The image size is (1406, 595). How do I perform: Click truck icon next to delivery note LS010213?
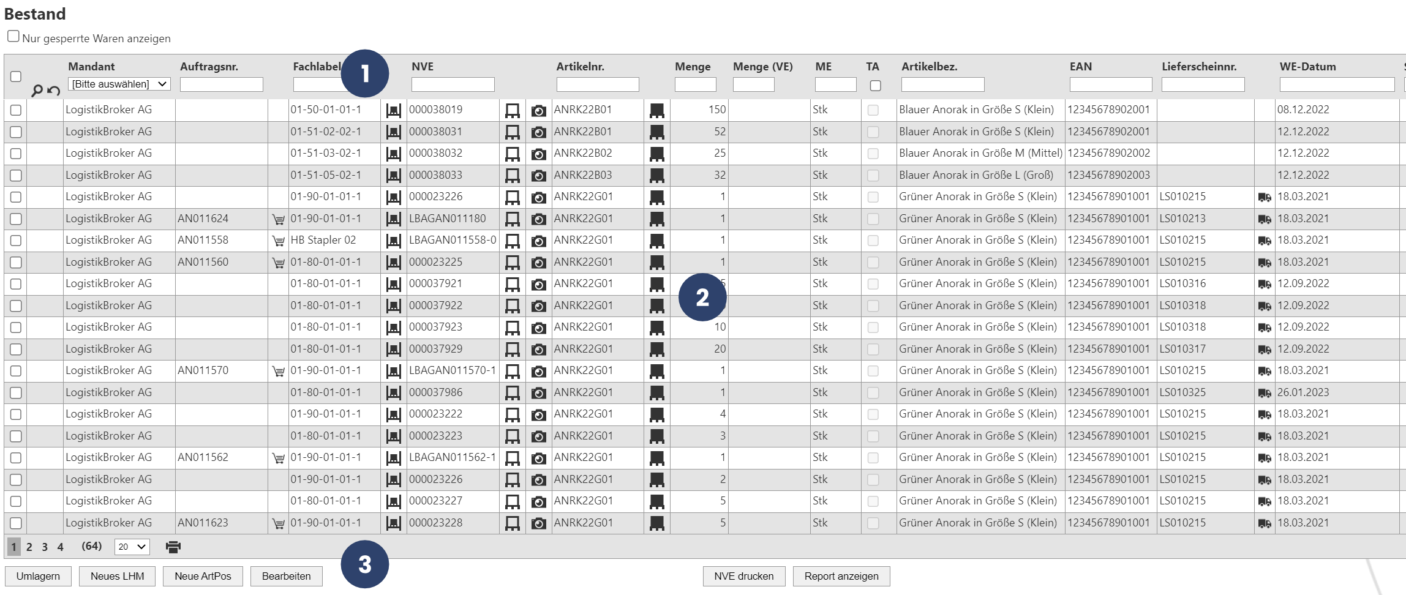[1264, 219]
